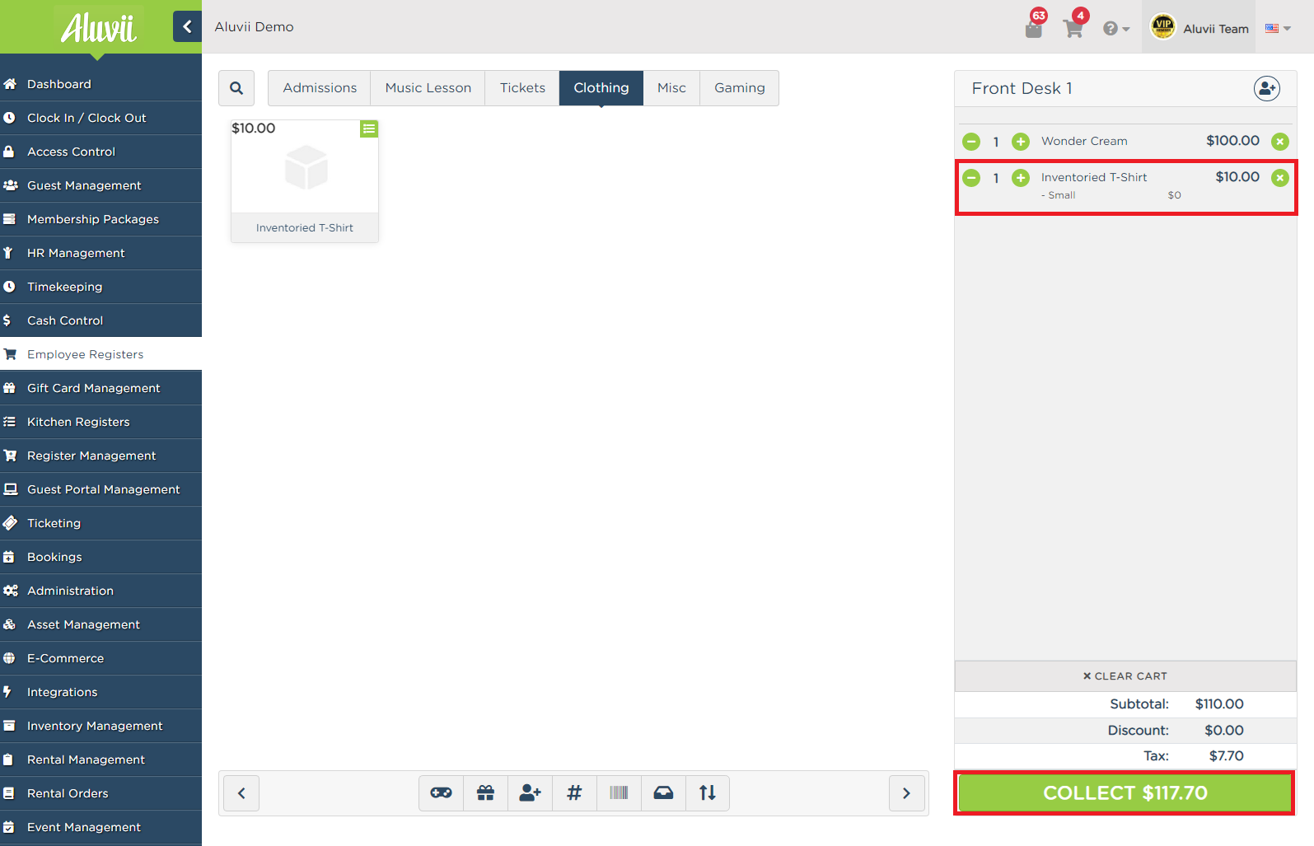The image size is (1314, 846).
Task: Open Guest Management in the sidebar
Action: pyautogui.click(x=101, y=185)
